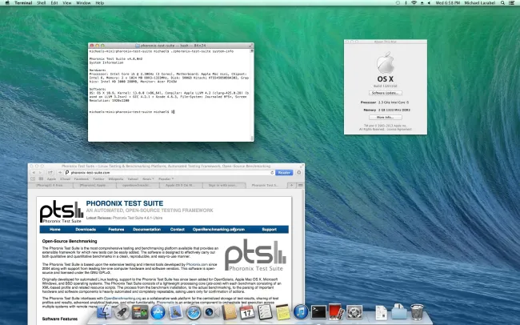Open the Calendar icon showing 17
The width and height of the screenshot is (520, 325).
pyautogui.click(x=247, y=312)
